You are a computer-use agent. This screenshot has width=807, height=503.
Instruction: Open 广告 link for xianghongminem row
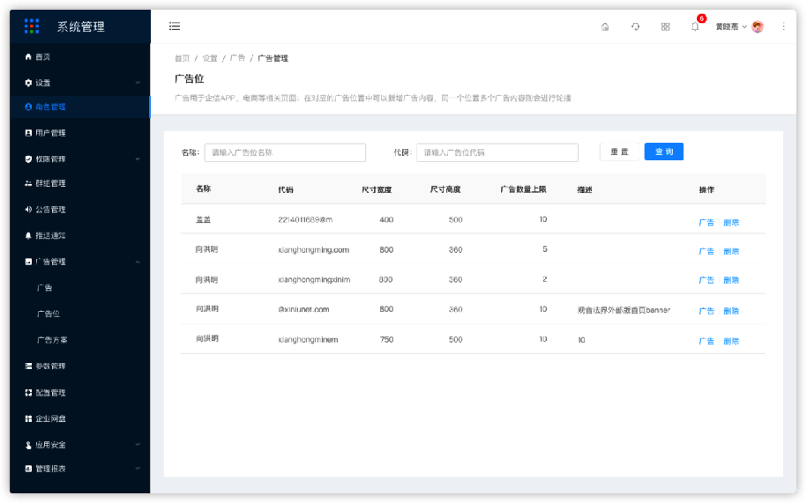point(706,341)
